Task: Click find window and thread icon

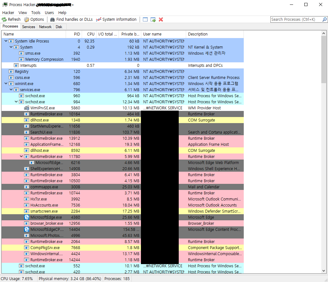Action: [153, 20]
